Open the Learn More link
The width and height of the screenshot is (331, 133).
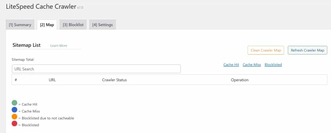click(x=59, y=46)
